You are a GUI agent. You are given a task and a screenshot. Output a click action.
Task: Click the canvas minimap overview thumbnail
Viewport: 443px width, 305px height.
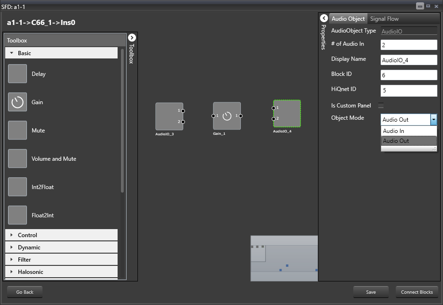pyautogui.click(x=284, y=258)
